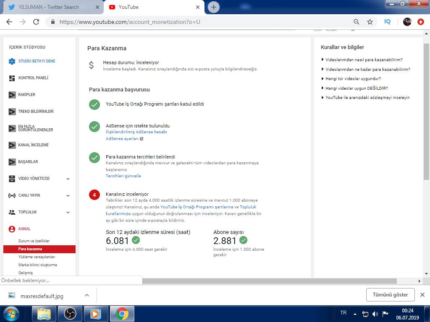Expand 'Hangi videolar uygun DEĞİLDİR?'
This screenshot has width=430, height=322.
(354, 88)
